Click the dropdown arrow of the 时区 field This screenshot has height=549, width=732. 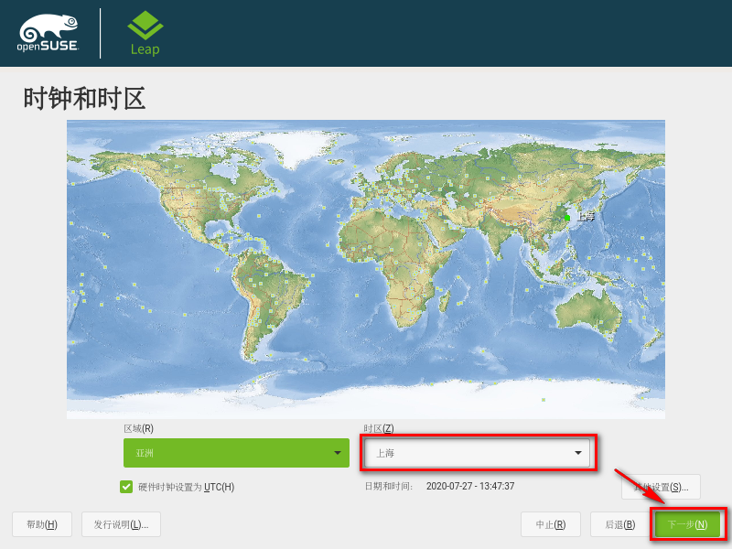click(577, 453)
